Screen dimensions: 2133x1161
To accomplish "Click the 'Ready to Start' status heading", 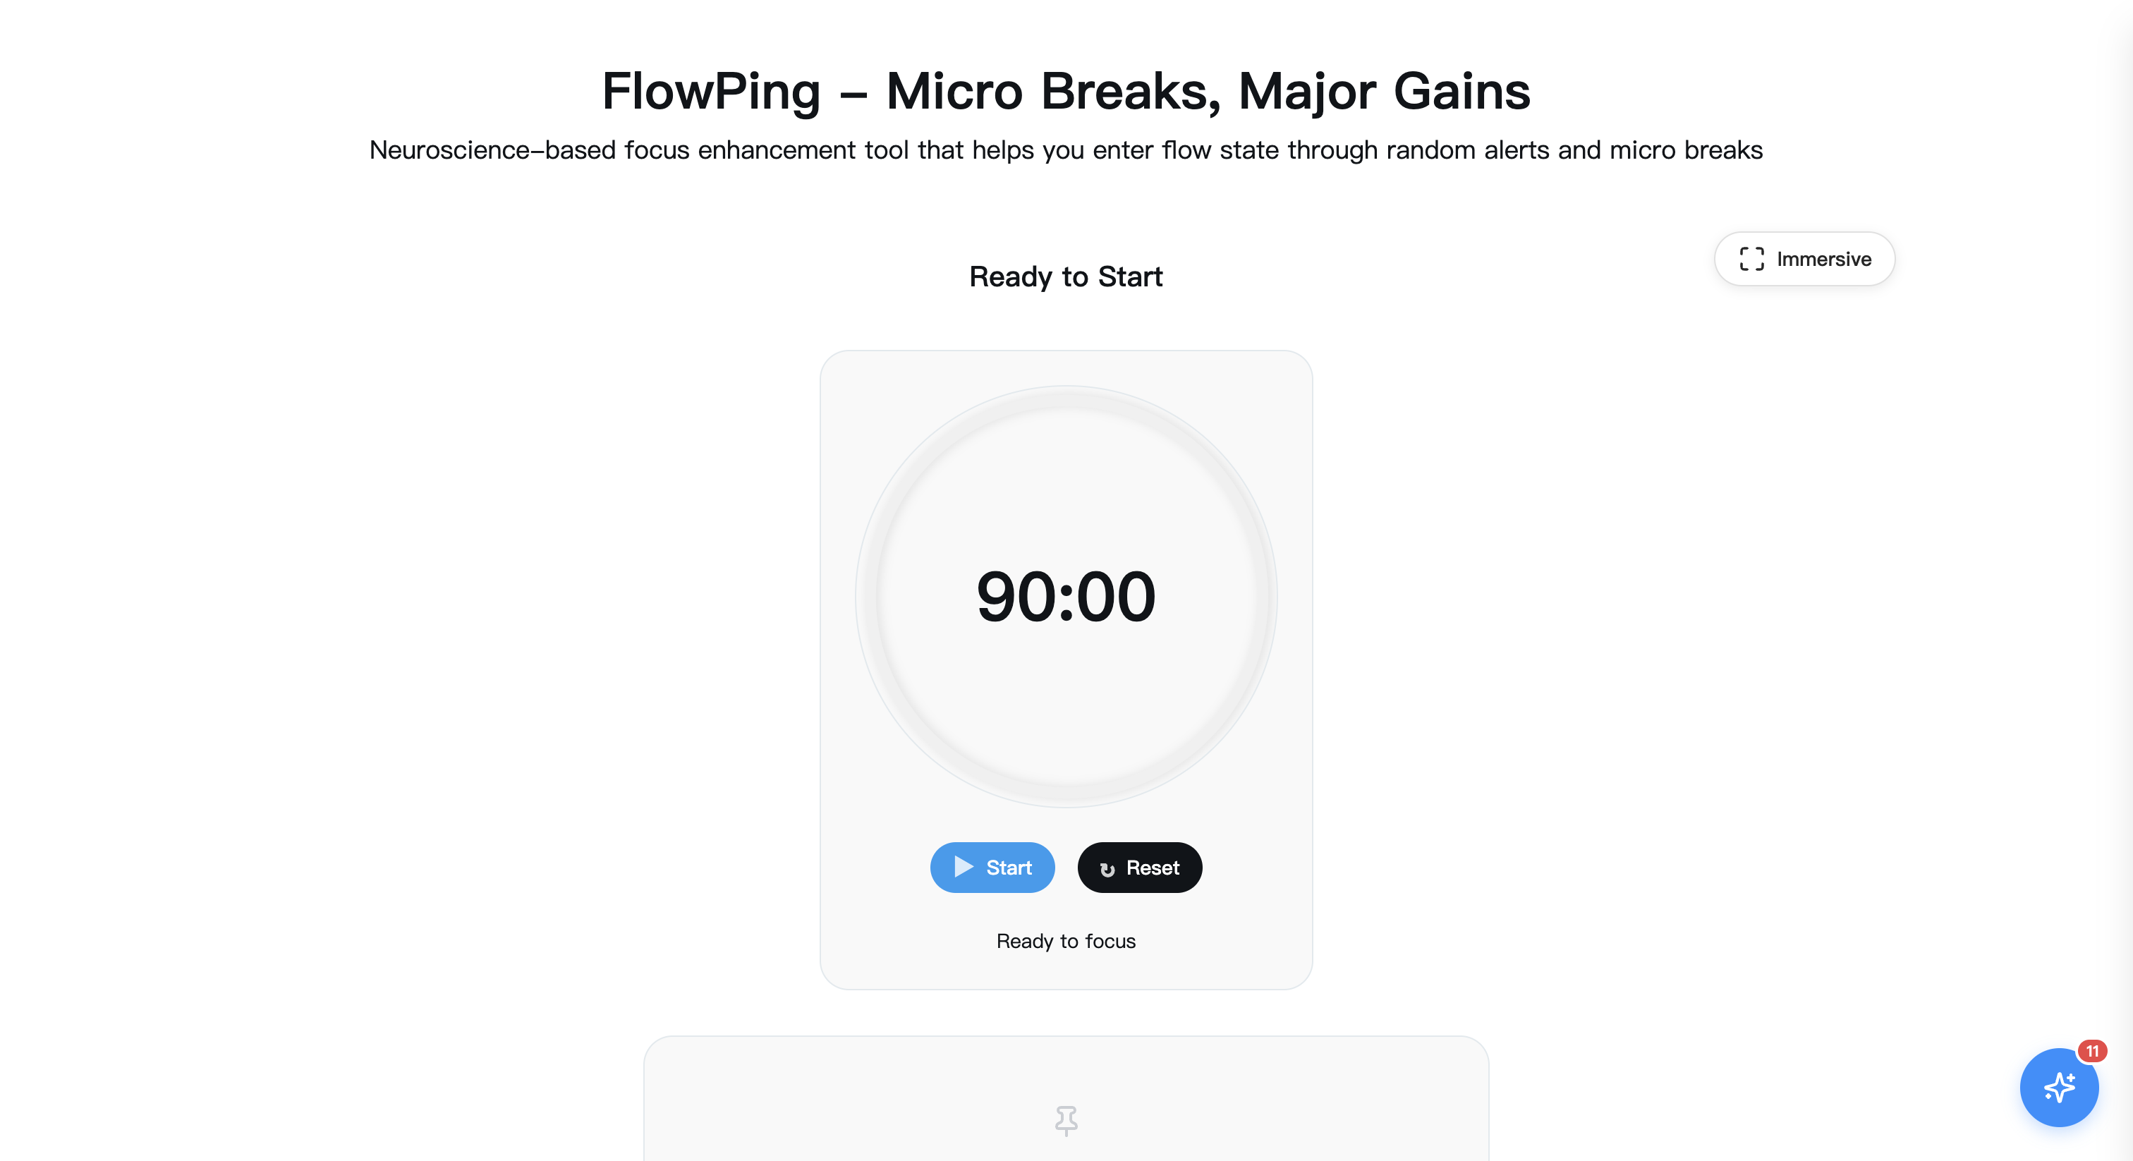I will pyautogui.click(x=1066, y=276).
